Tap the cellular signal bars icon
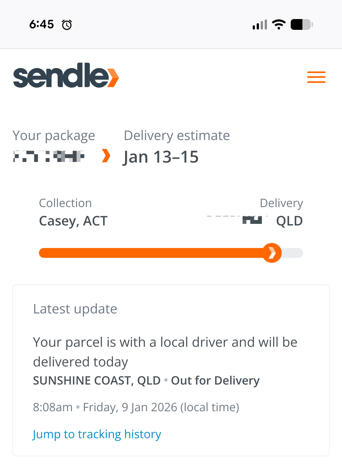Screen dimensions: 342x476 [260, 25]
